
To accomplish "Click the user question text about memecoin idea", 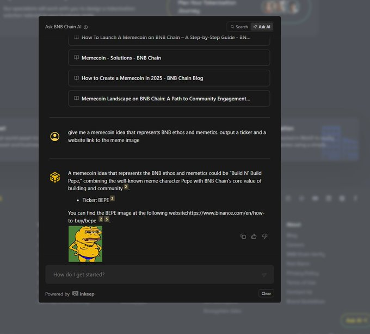I will coord(167,136).
